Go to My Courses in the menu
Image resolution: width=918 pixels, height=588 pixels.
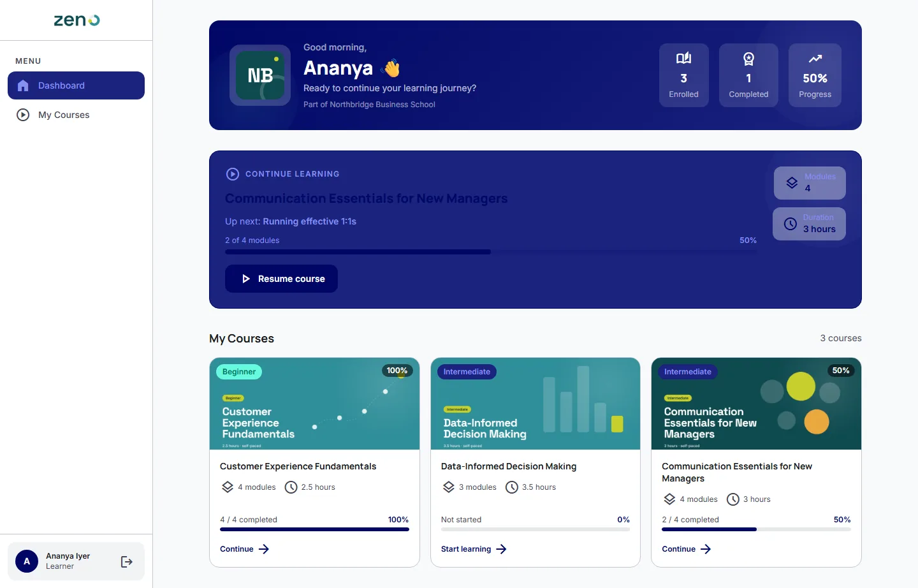[x=76, y=115]
